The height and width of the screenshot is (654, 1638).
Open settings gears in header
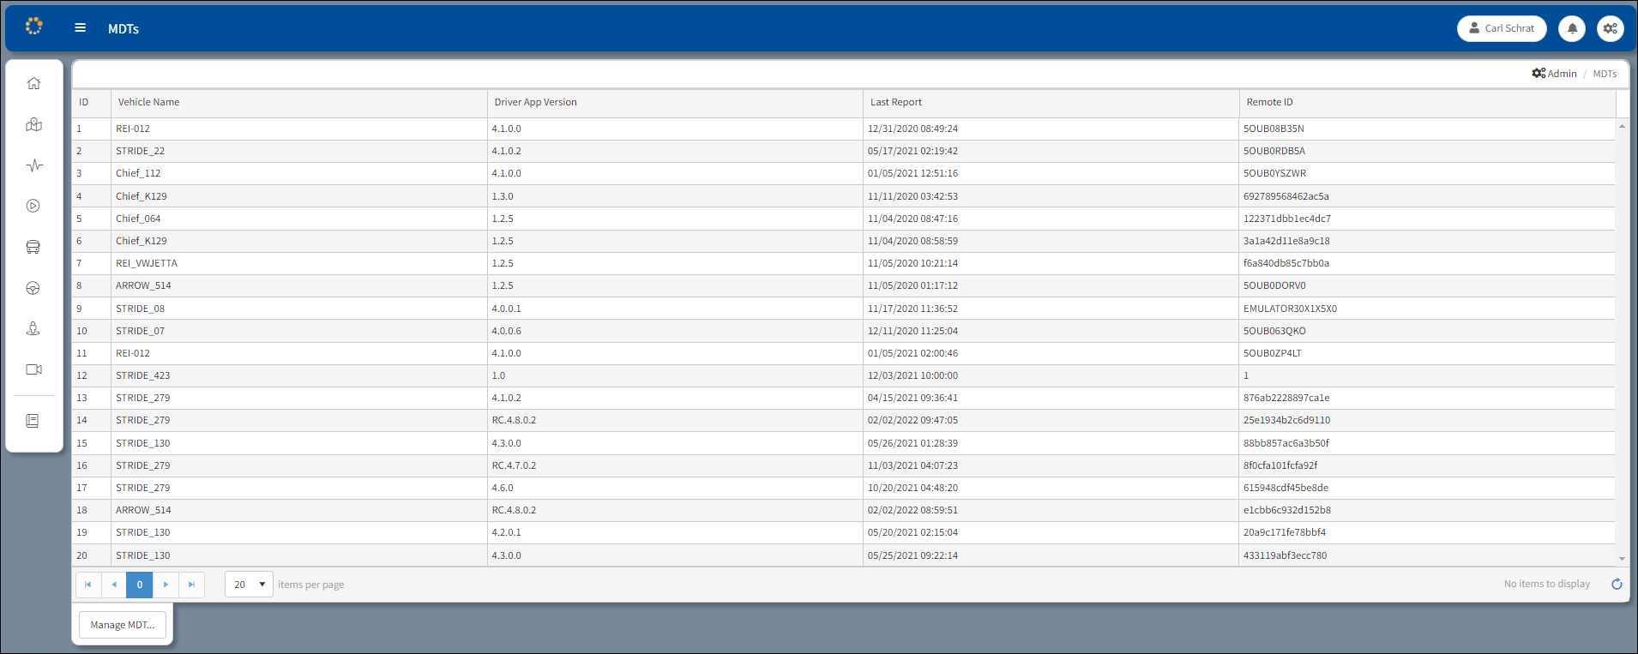[1611, 28]
